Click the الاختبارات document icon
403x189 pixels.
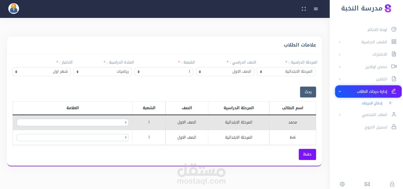[394, 54]
